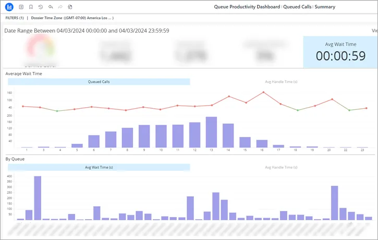The image size is (378, 240).
Task: Click the peak wait-time line point at hour 16
Action: point(263,92)
